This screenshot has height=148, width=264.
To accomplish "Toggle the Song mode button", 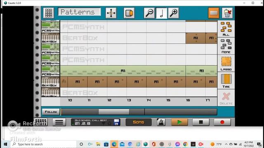I will [139, 122].
